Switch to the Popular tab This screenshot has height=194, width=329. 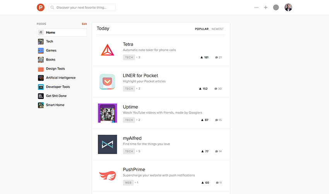[201, 29]
